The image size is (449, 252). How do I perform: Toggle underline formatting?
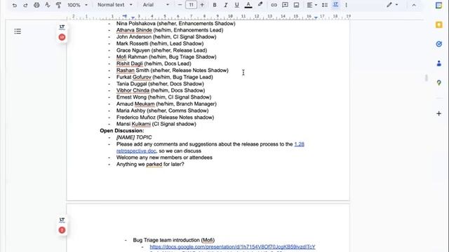(x=237, y=5)
